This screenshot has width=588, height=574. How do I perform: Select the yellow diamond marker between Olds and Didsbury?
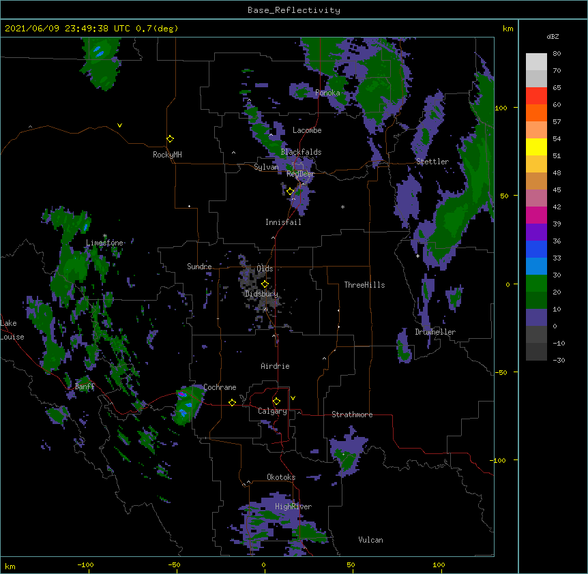[265, 284]
